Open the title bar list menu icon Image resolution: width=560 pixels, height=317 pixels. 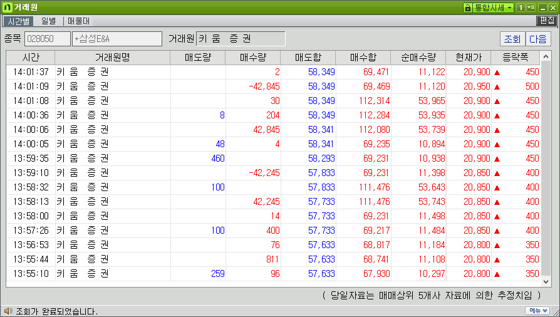click(x=531, y=8)
